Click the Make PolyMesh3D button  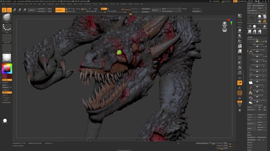[259, 6]
